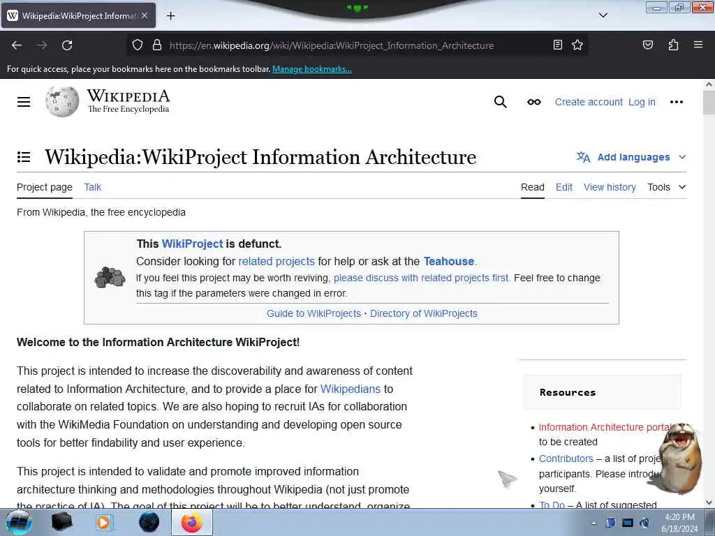Select the Project page tab
This screenshot has height=536, width=715.
point(45,187)
